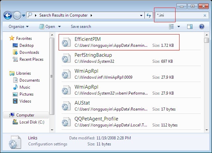Toggle the preview pane button
This screenshot has width=212, height=153.
click(190, 27)
